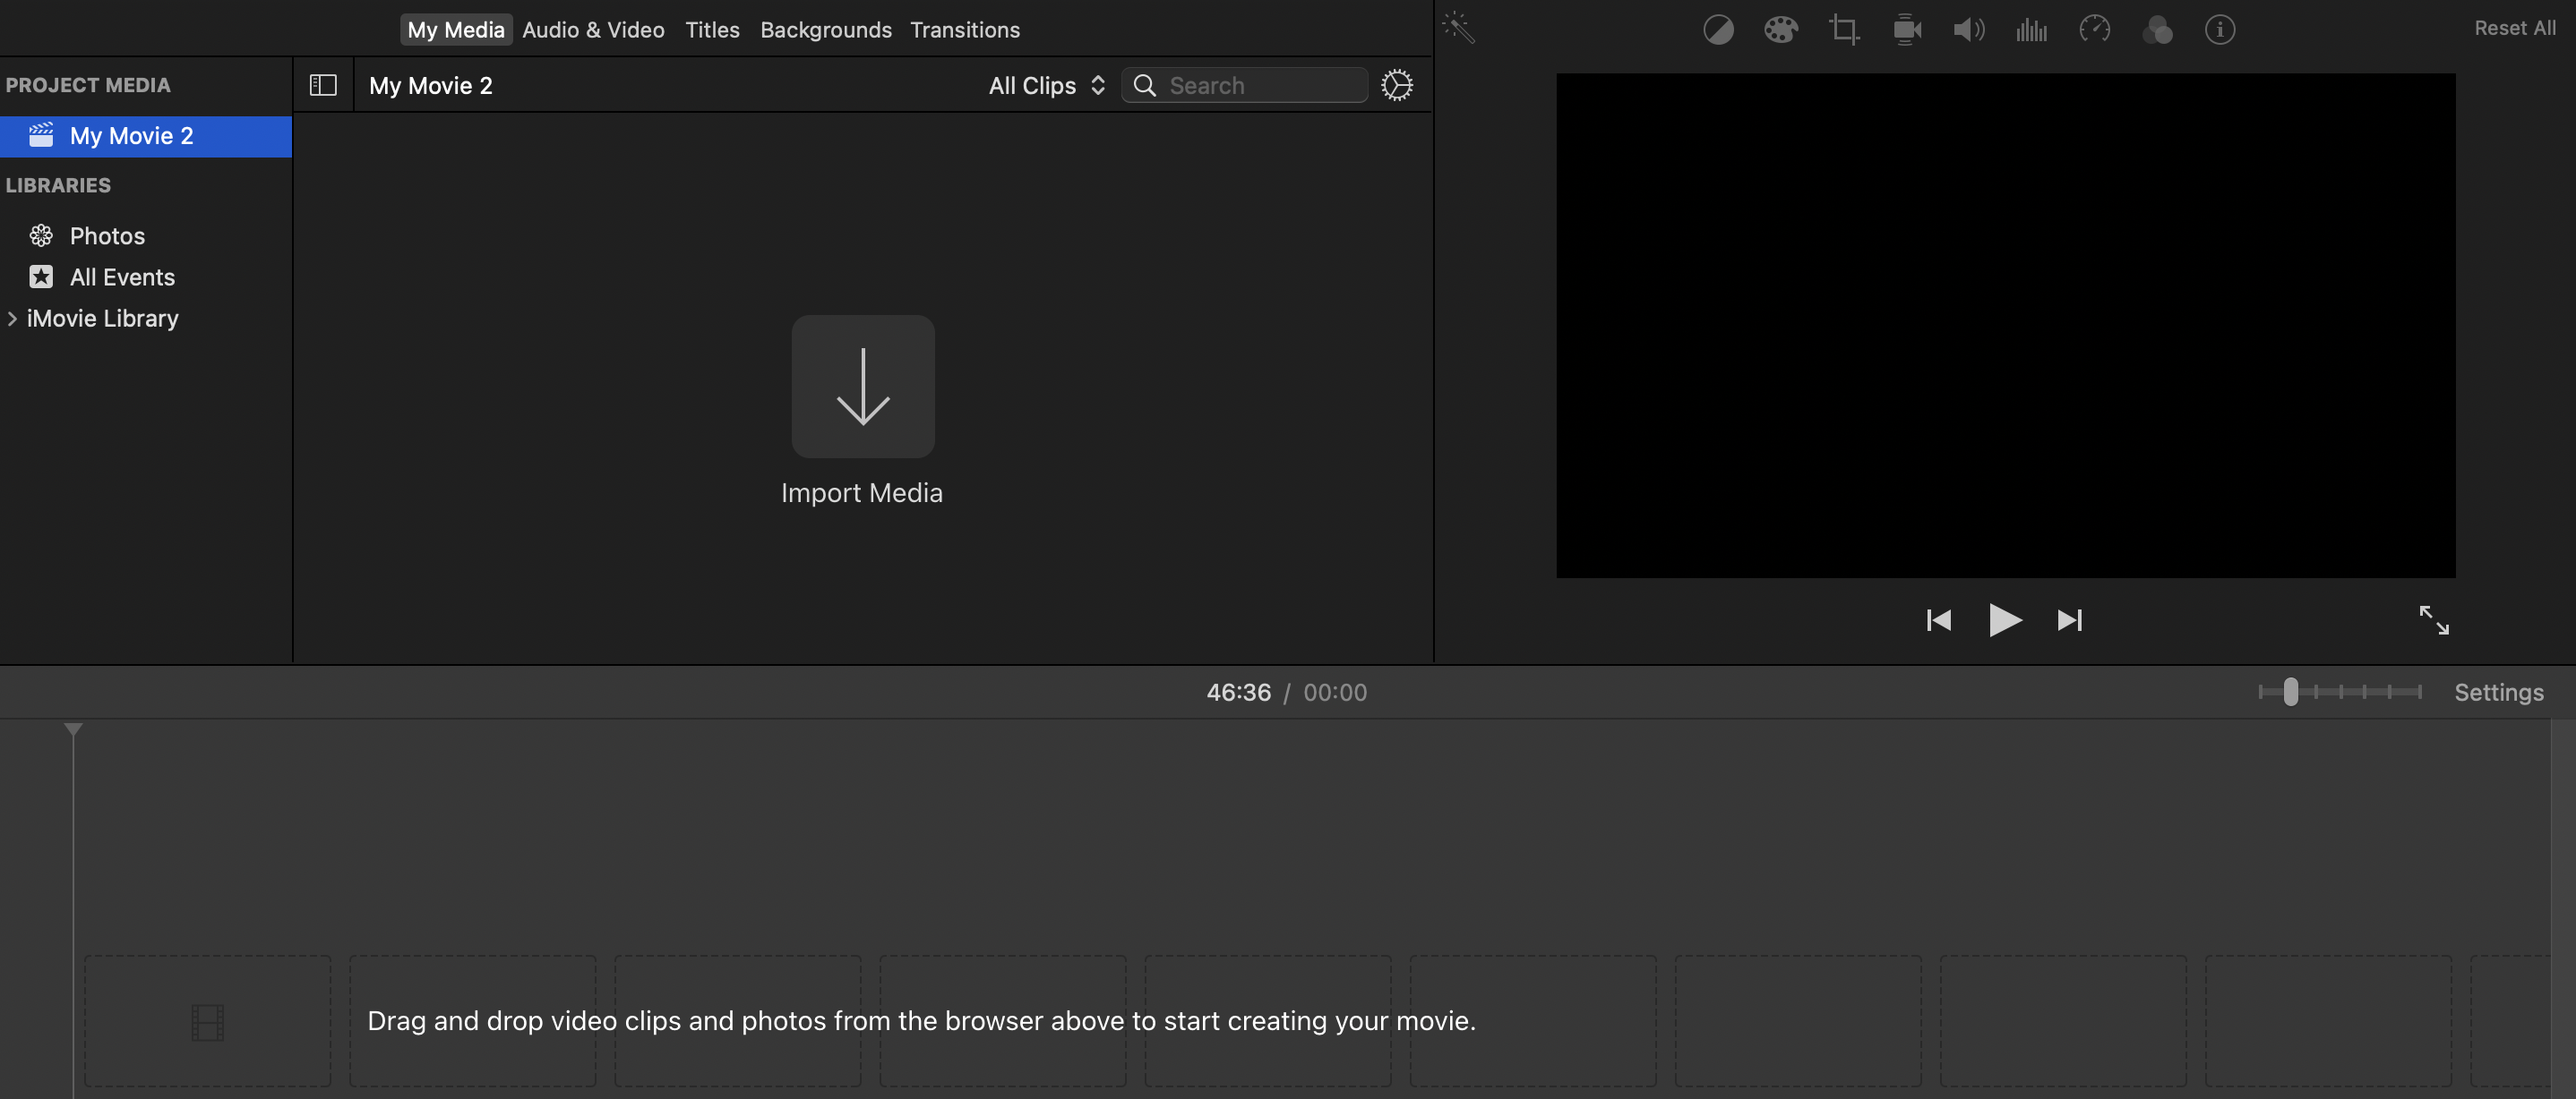Image resolution: width=2576 pixels, height=1099 pixels.
Task: Drag the timeline zoom slider
Action: click(x=2290, y=692)
